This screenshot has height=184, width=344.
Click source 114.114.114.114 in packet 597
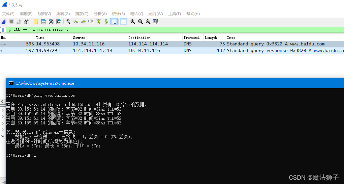click(93, 50)
